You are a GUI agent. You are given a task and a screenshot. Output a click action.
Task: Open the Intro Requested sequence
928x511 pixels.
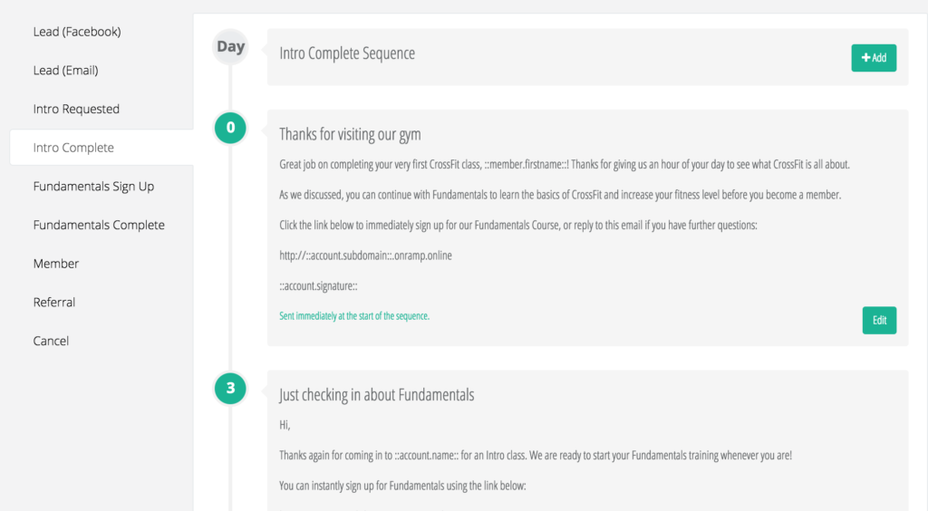[76, 109]
